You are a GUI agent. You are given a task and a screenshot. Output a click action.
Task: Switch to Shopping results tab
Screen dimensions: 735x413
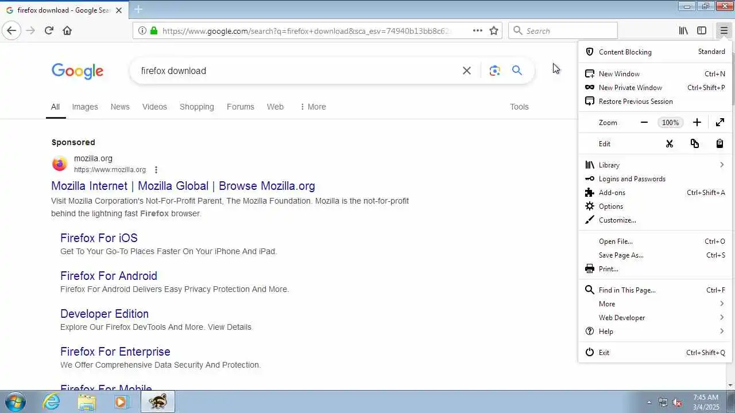pos(196,107)
